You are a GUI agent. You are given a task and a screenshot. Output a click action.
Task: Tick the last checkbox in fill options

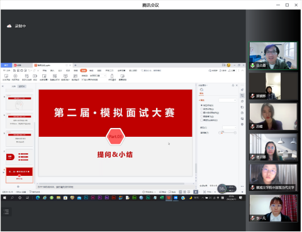point(201,120)
